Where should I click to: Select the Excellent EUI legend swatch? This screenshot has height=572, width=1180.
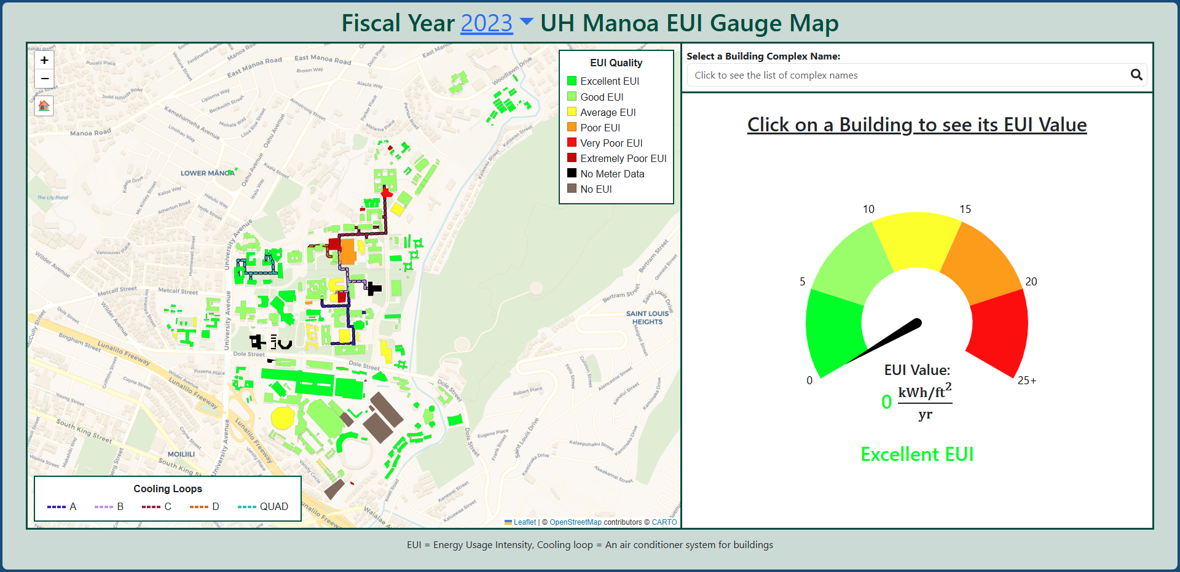(572, 81)
